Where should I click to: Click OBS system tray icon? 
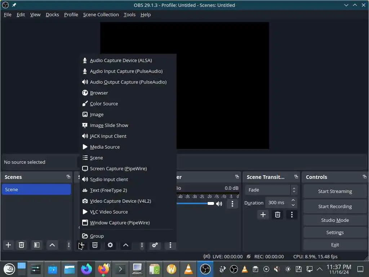pyautogui.click(x=234, y=269)
